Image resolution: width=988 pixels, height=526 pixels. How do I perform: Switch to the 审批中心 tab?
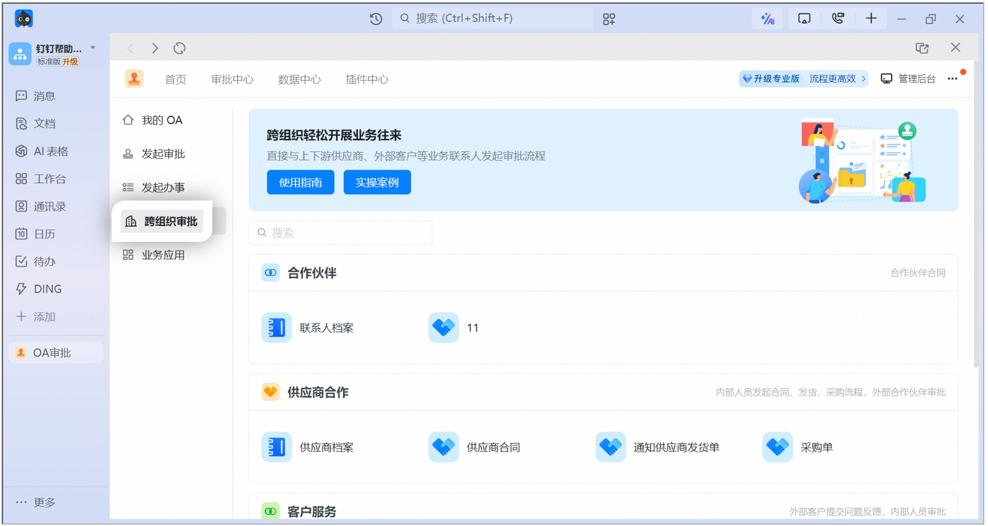pos(232,79)
